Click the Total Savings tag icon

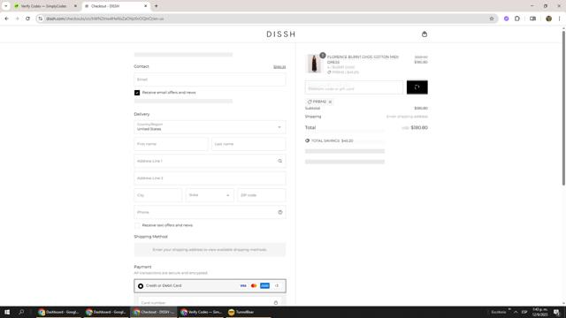(x=307, y=140)
